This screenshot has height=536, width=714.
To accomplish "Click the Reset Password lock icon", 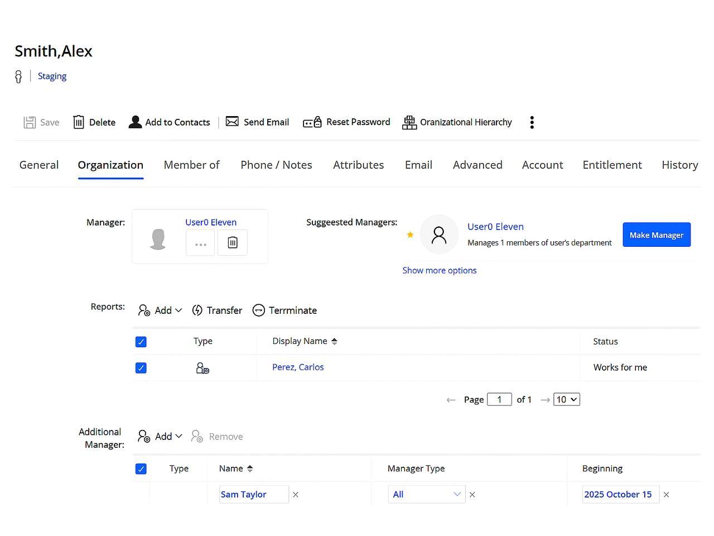I will click(312, 122).
